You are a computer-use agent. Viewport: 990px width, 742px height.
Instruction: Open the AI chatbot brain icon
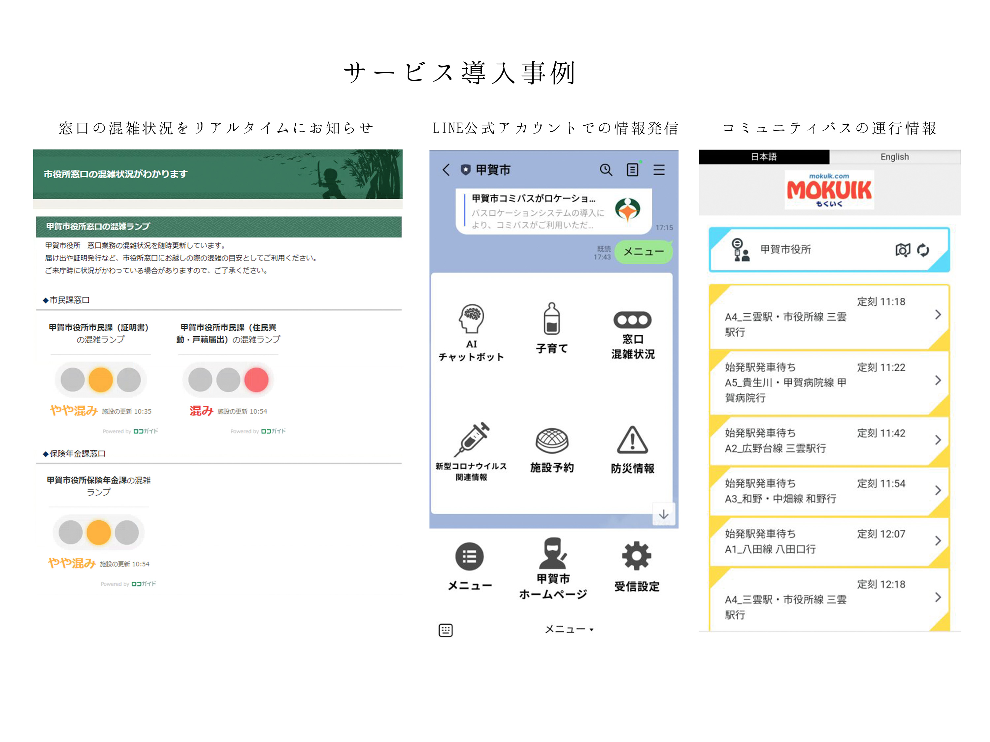pos(471,319)
